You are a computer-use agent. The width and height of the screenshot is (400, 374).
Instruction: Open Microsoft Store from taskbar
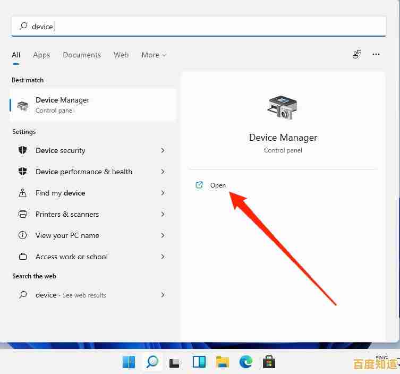[x=269, y=362]
